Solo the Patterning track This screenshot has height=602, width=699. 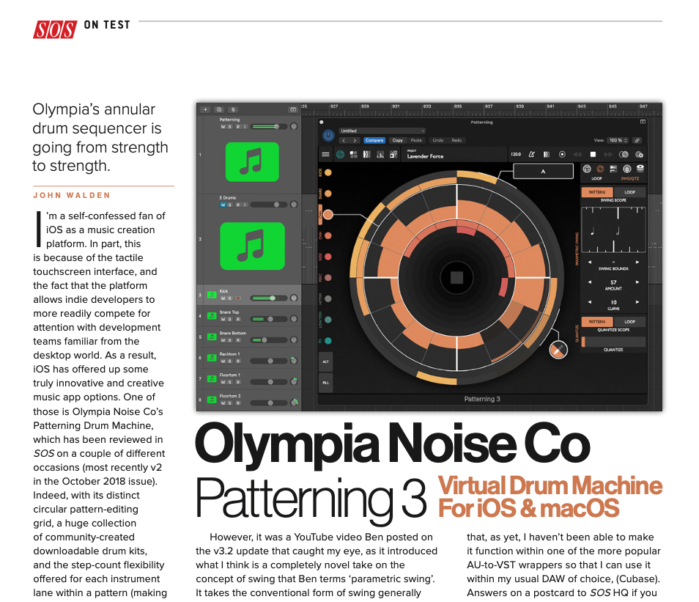(230, 127)
